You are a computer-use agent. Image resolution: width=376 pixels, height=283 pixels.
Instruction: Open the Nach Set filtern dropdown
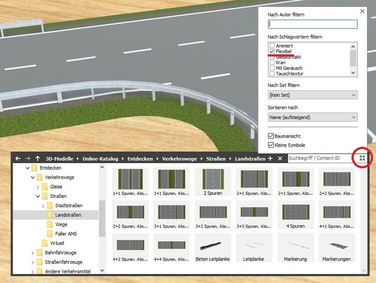click(312, 95)
